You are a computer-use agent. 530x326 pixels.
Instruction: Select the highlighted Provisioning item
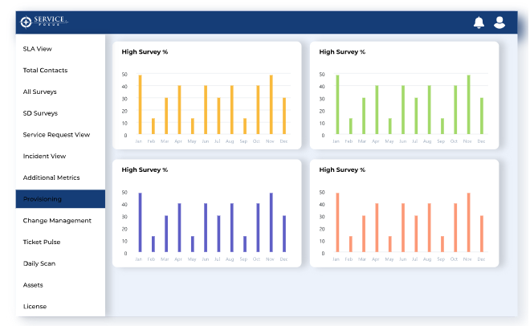click(60, 199)
